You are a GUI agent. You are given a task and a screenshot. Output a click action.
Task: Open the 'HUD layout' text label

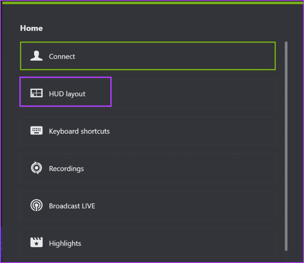tap(67, 94)
